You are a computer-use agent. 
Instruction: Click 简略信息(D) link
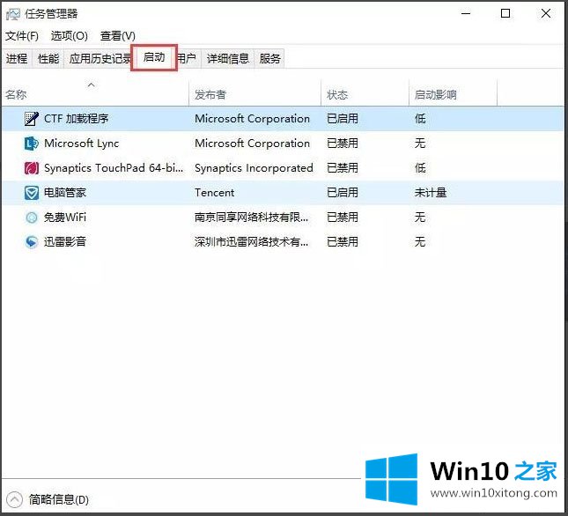click(59, 499)
